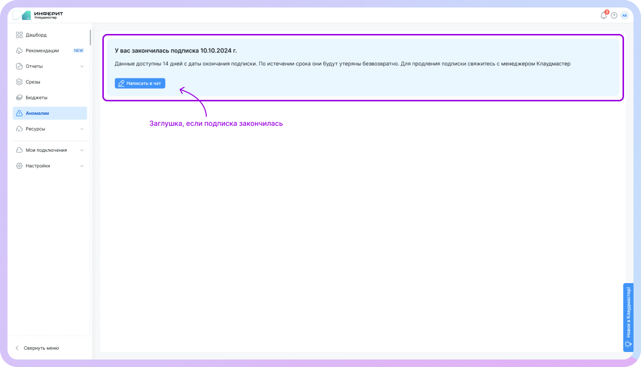Collapse sidebar with Свернуть меню

tap(41, 348)
